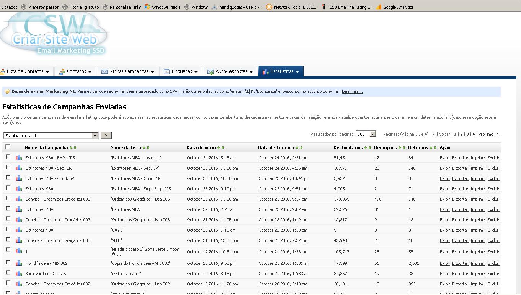Open the Lista de Contatos menu

(25, 71)
